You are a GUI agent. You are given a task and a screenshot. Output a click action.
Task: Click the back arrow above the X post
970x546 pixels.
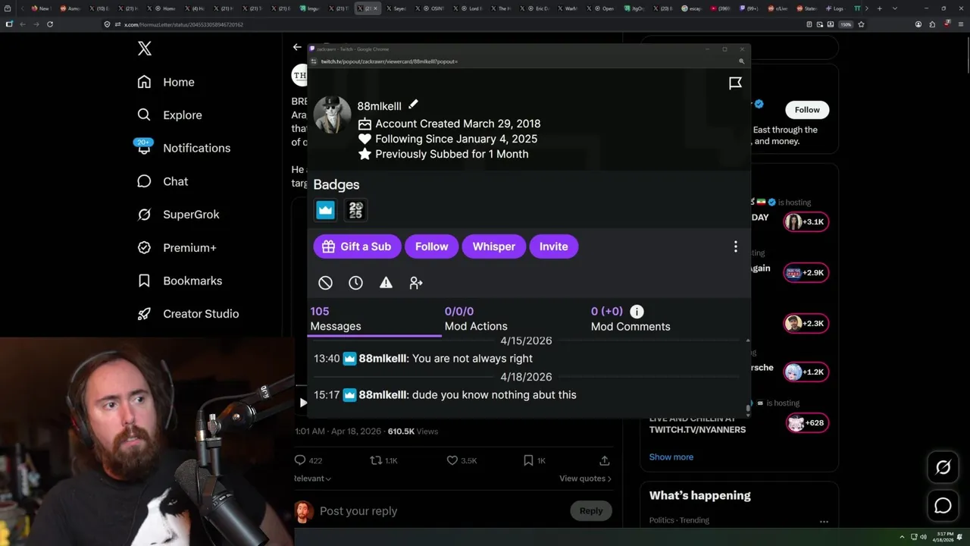(x=297, y=47)
